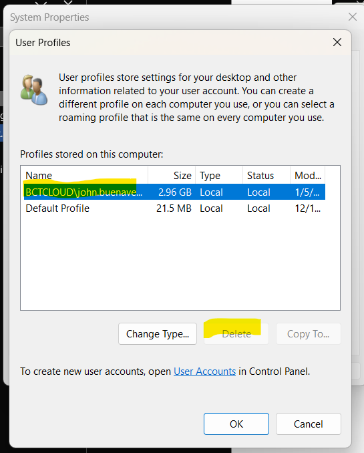Dismiss dialog with Cancel button
Screen dimensions: 364x453
(309, 424)
